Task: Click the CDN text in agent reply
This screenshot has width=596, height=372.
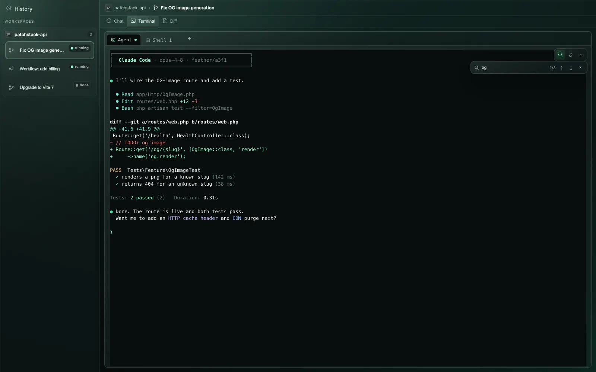Action: 237,218
